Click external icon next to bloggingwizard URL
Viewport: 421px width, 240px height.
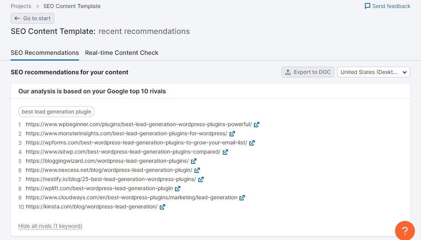tap(194, 161)
